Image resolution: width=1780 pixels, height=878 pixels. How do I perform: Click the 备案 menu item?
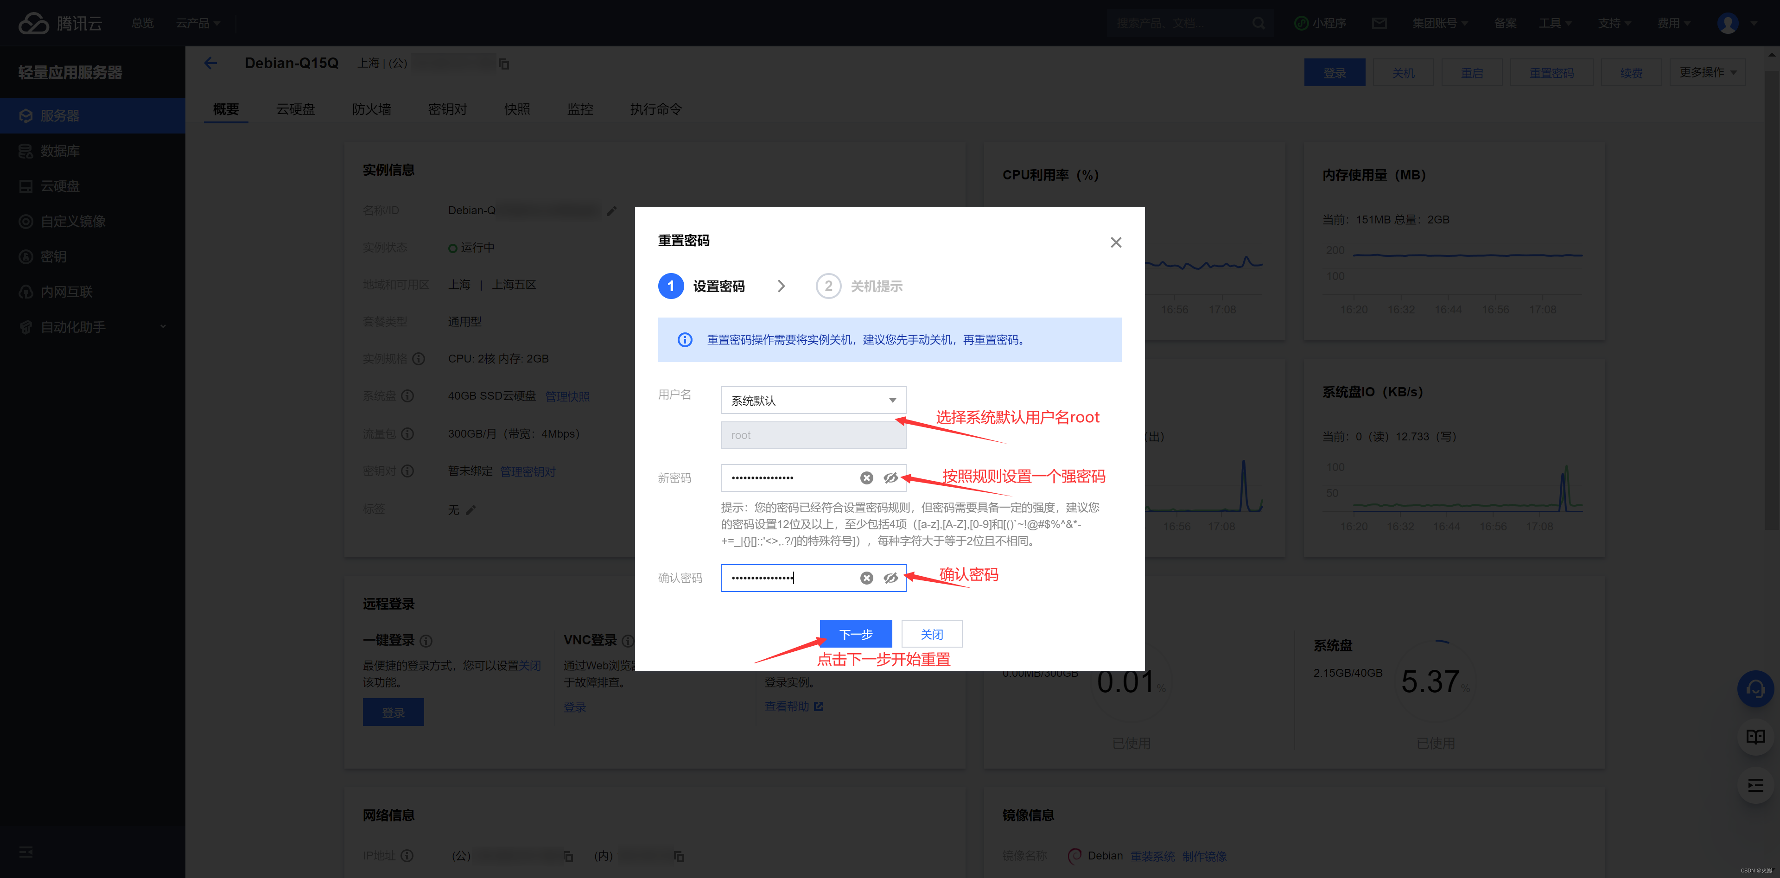tap(1505, 23)
